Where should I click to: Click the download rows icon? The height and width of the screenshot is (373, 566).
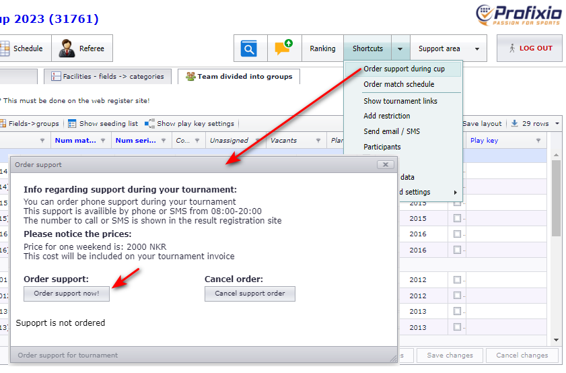tap(514, 123)
